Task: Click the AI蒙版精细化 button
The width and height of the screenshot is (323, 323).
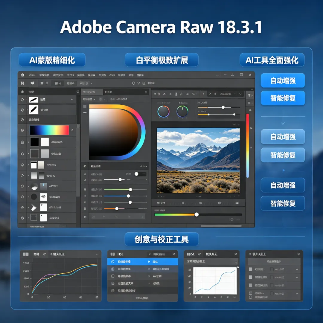Action: pyautogui.click(x=52, y=60)
